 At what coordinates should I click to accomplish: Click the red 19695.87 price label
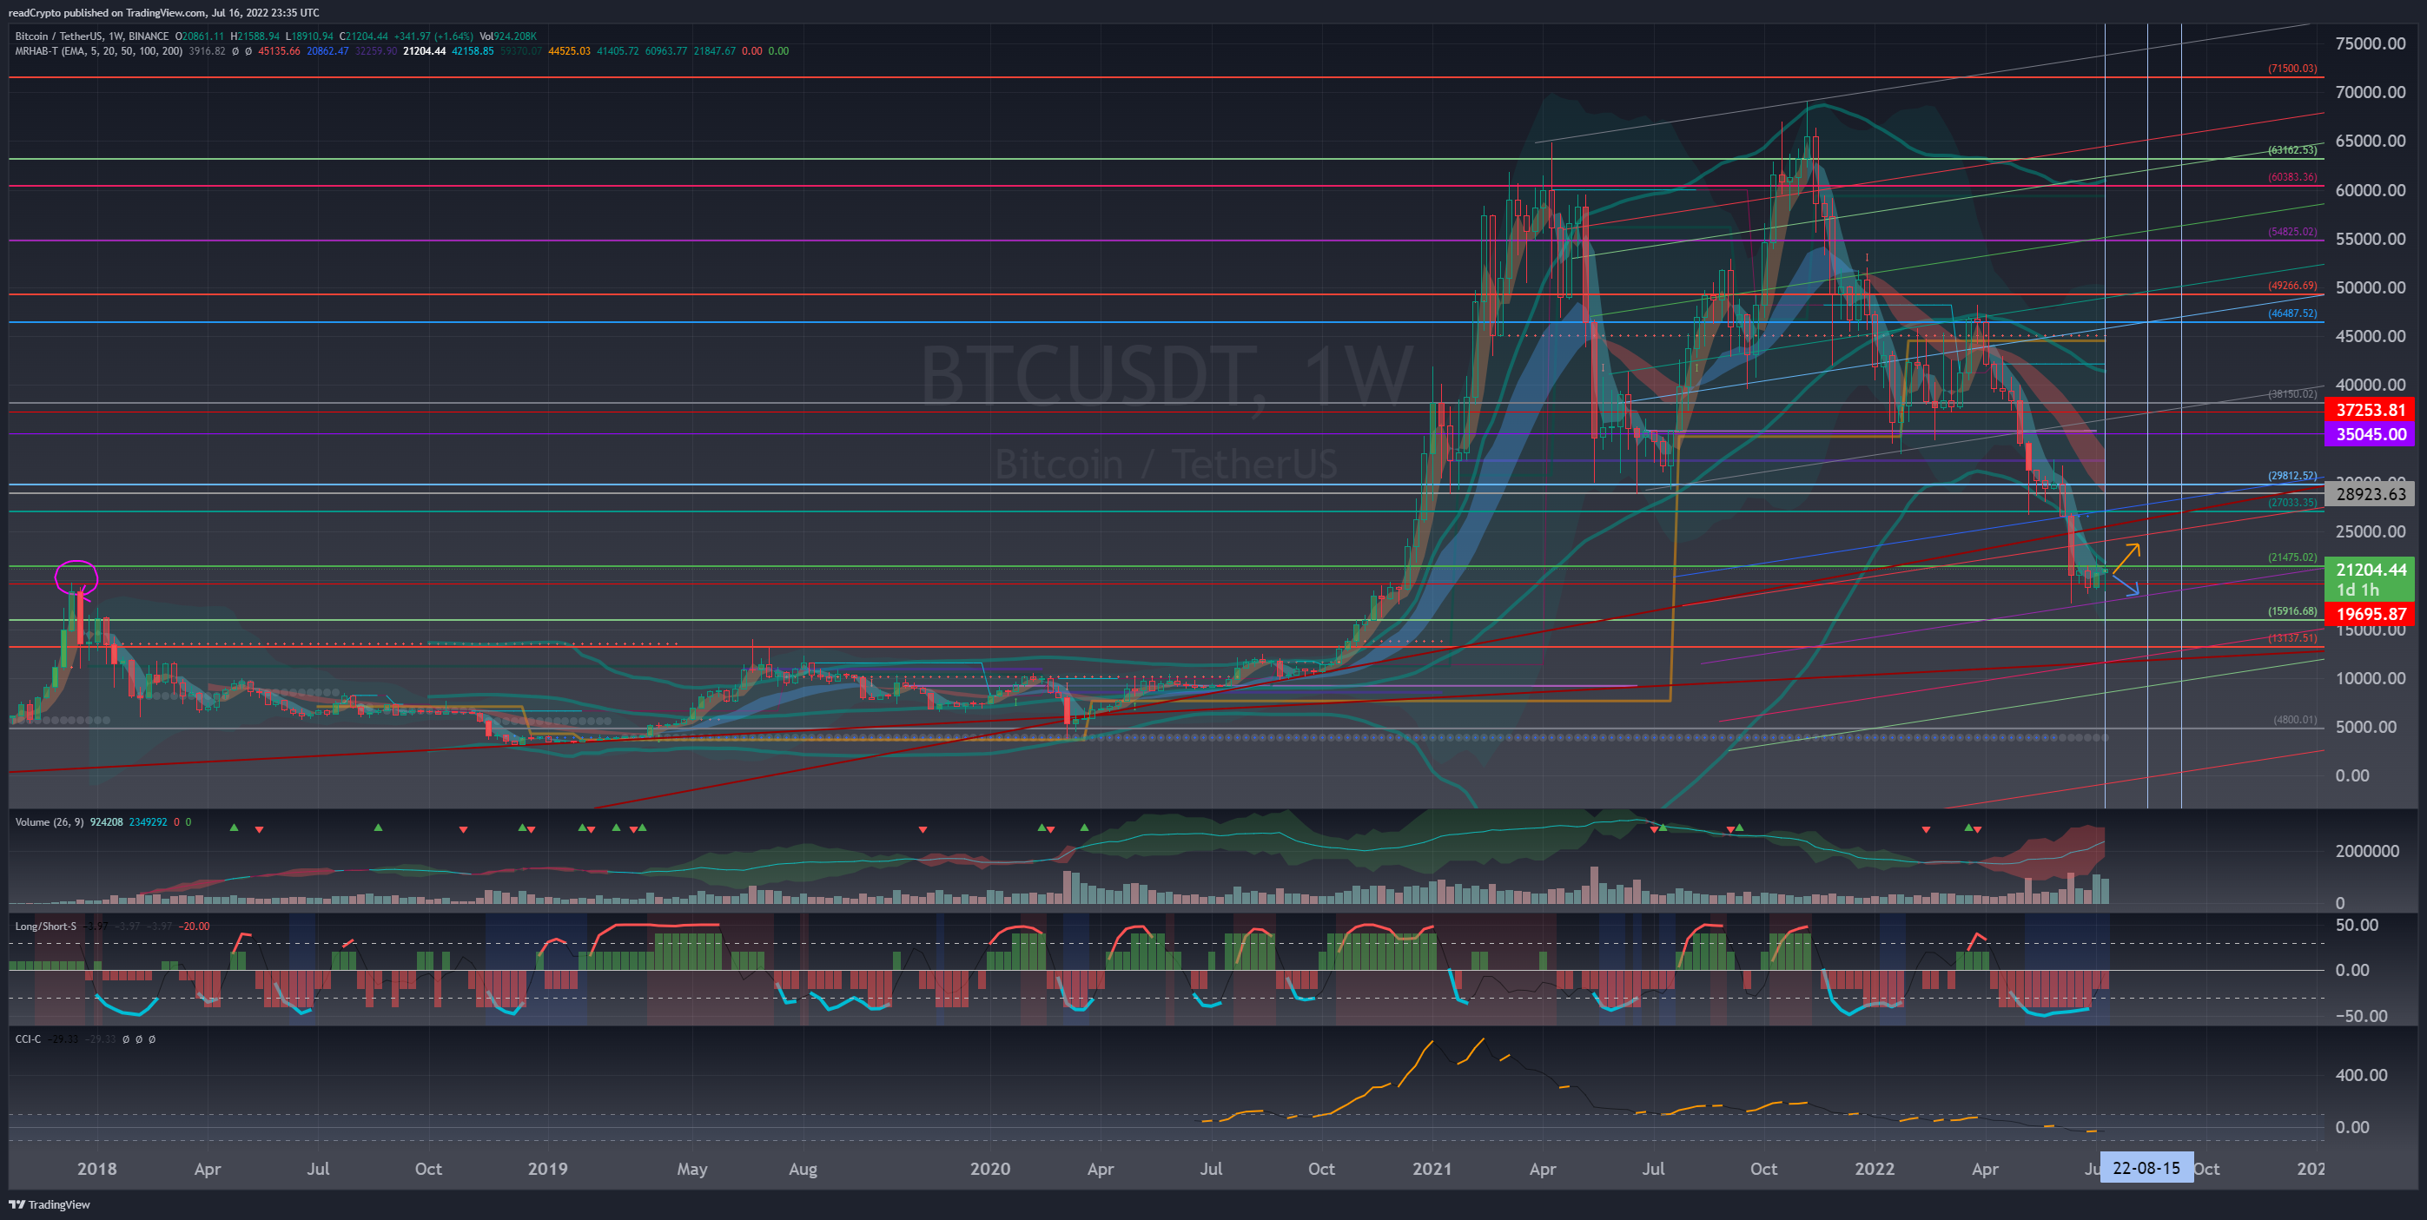click(2371, 613)
